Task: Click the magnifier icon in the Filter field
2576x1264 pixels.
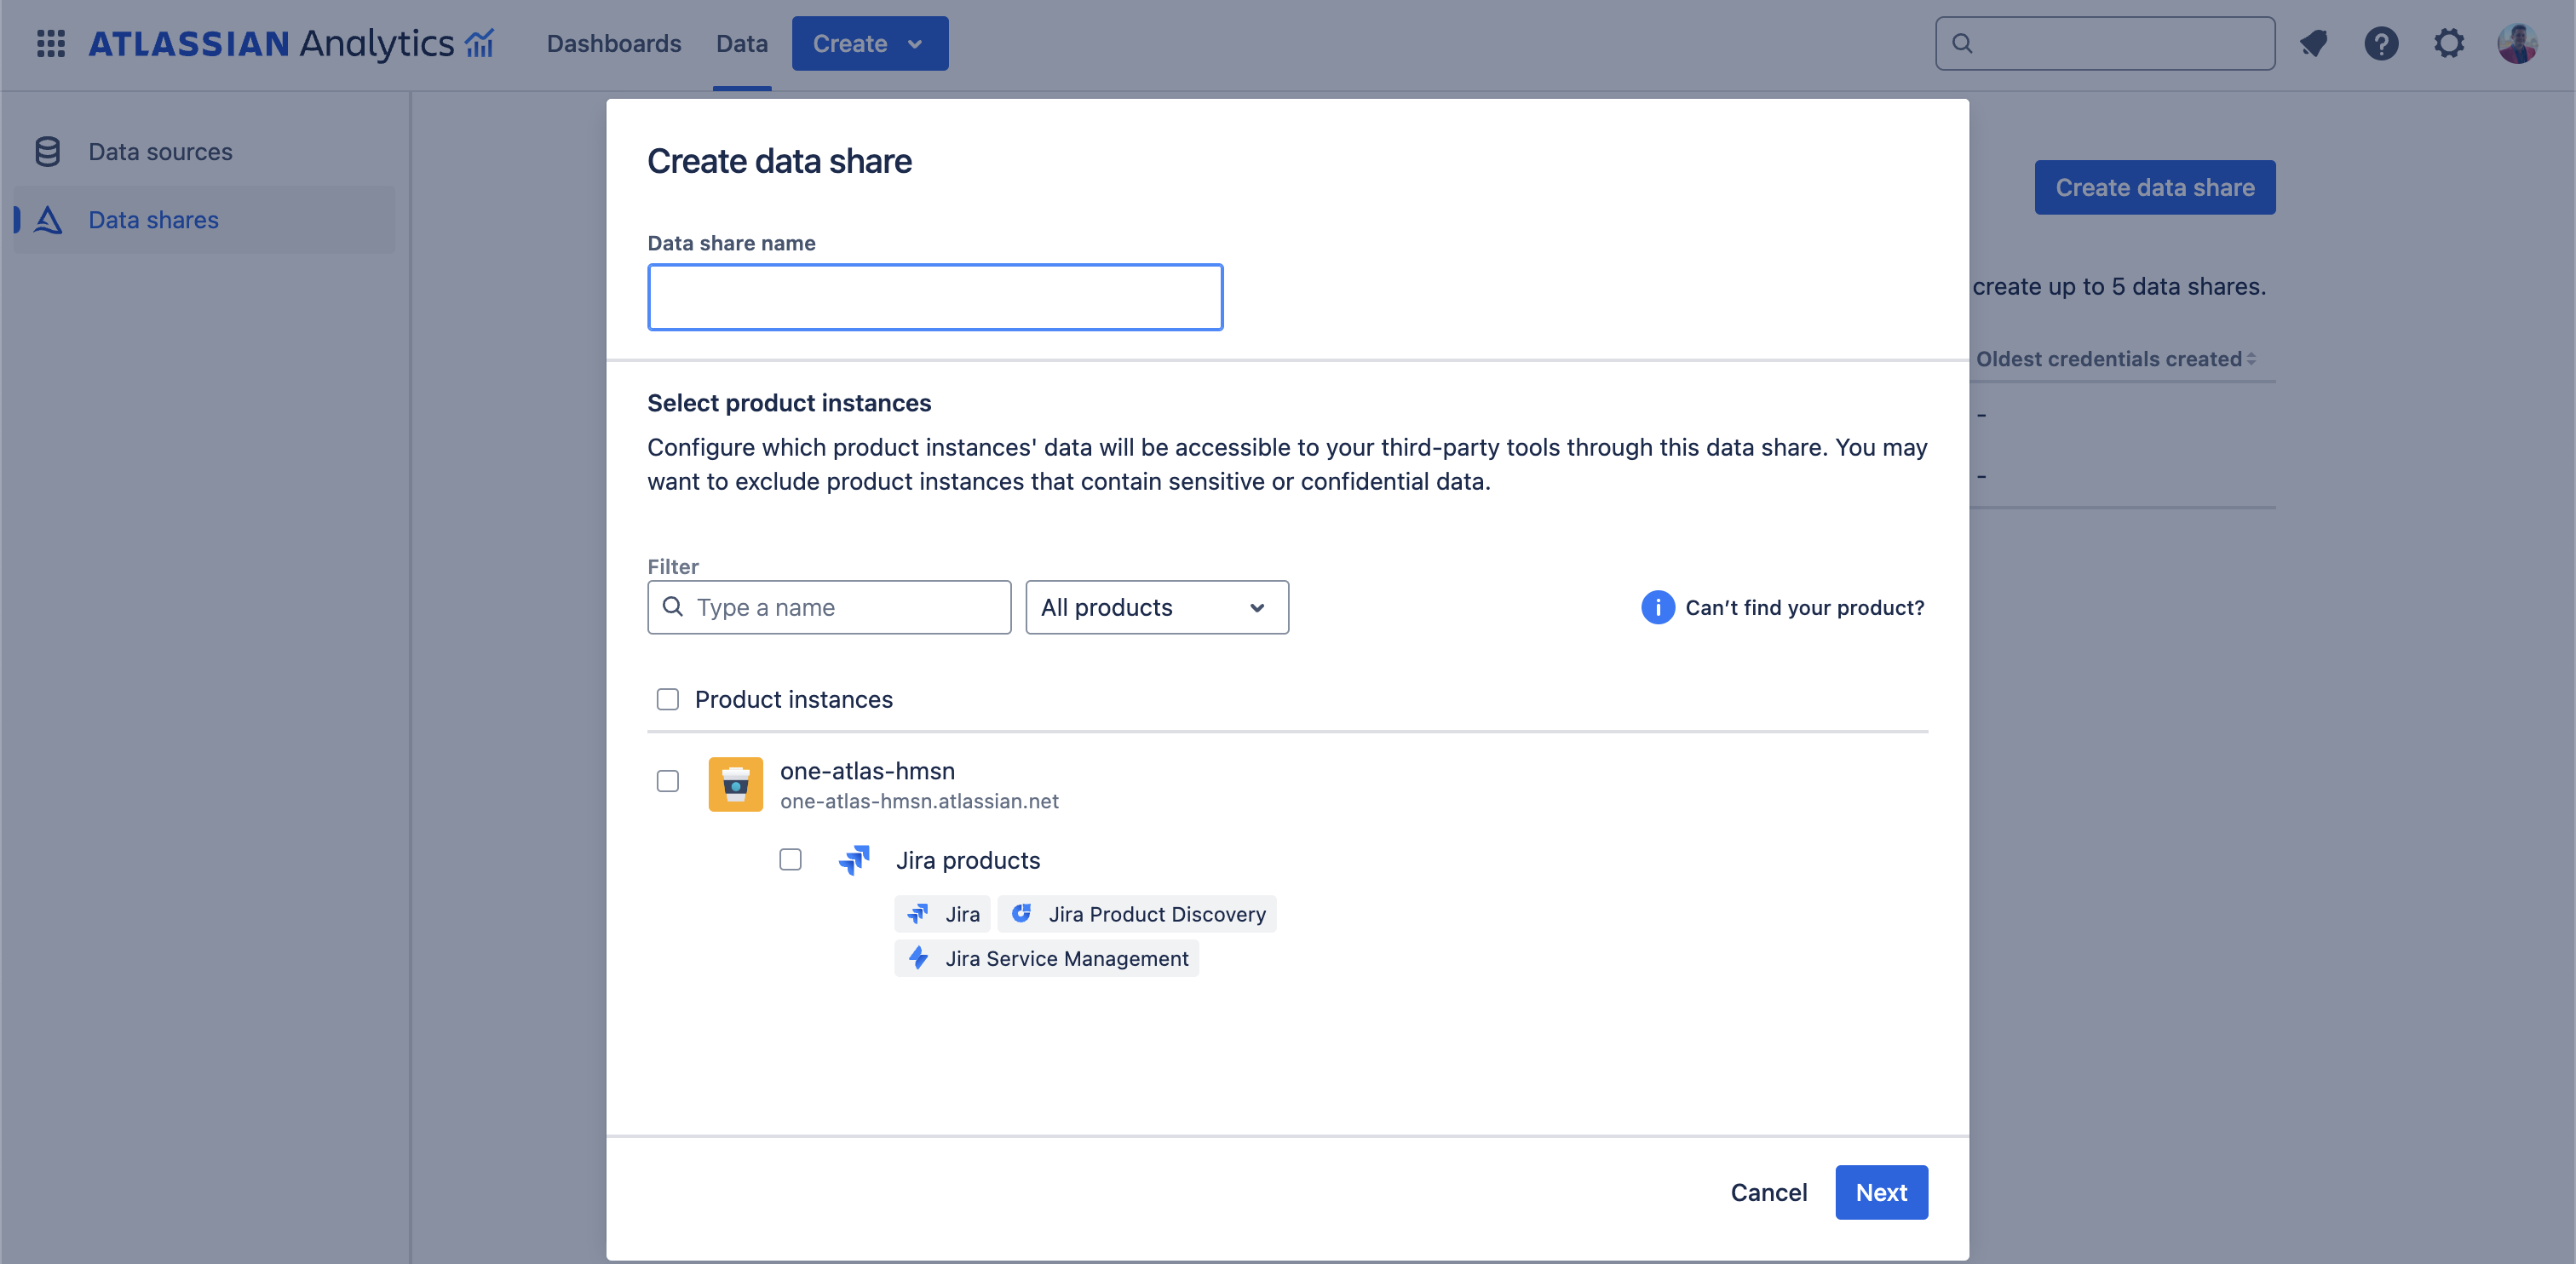Action: point(673,607)
